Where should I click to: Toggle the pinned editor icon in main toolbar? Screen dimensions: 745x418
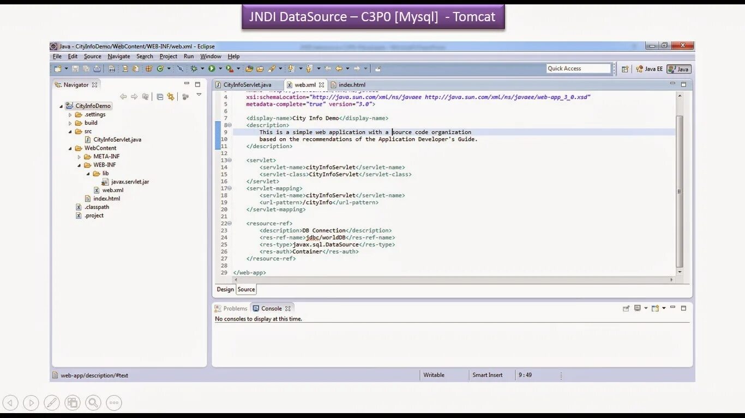click(x=378, y=69)
